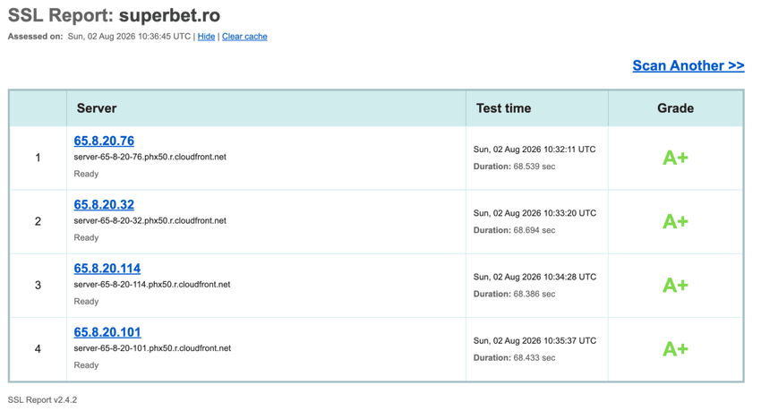Click row number 1 cell
The image size is (761, 411).
[x=38, y=158]
